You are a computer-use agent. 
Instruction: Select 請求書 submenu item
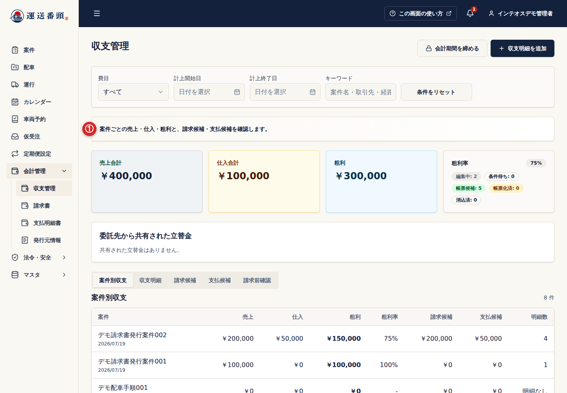[44, 206]
